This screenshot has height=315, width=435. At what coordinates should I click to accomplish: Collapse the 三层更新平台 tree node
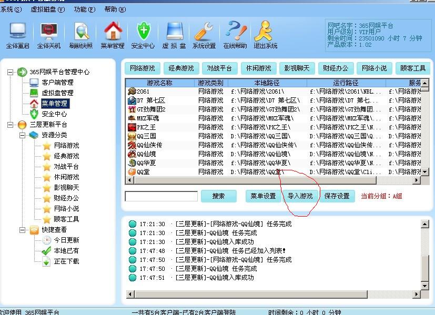point(10,125)
